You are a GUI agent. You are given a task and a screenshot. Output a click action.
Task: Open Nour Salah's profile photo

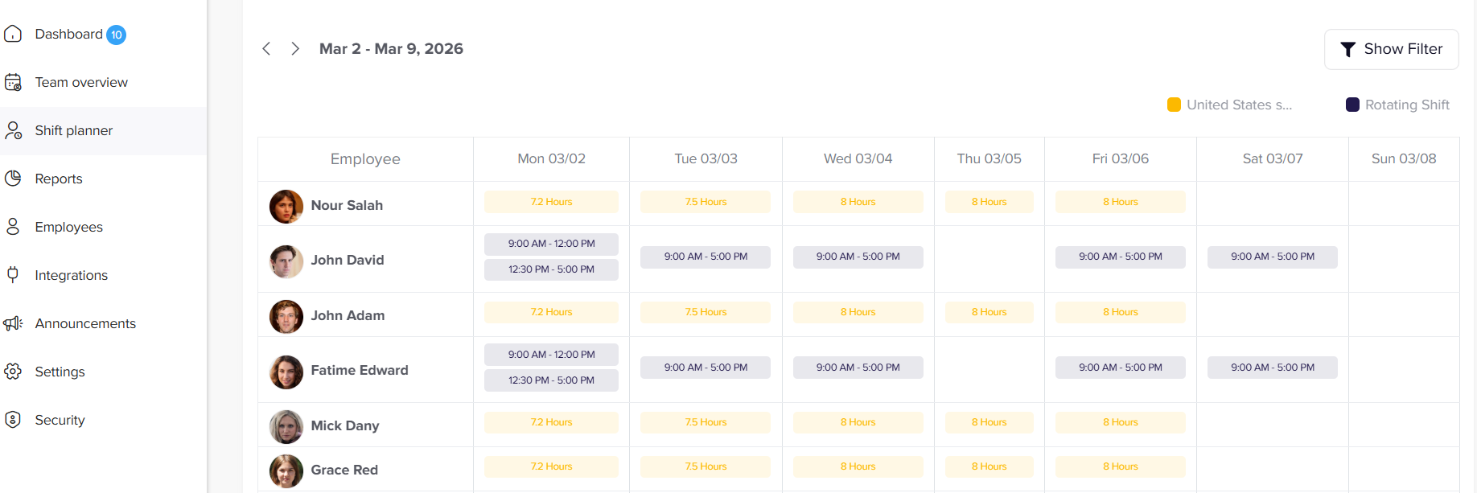[x=286, y=206]
